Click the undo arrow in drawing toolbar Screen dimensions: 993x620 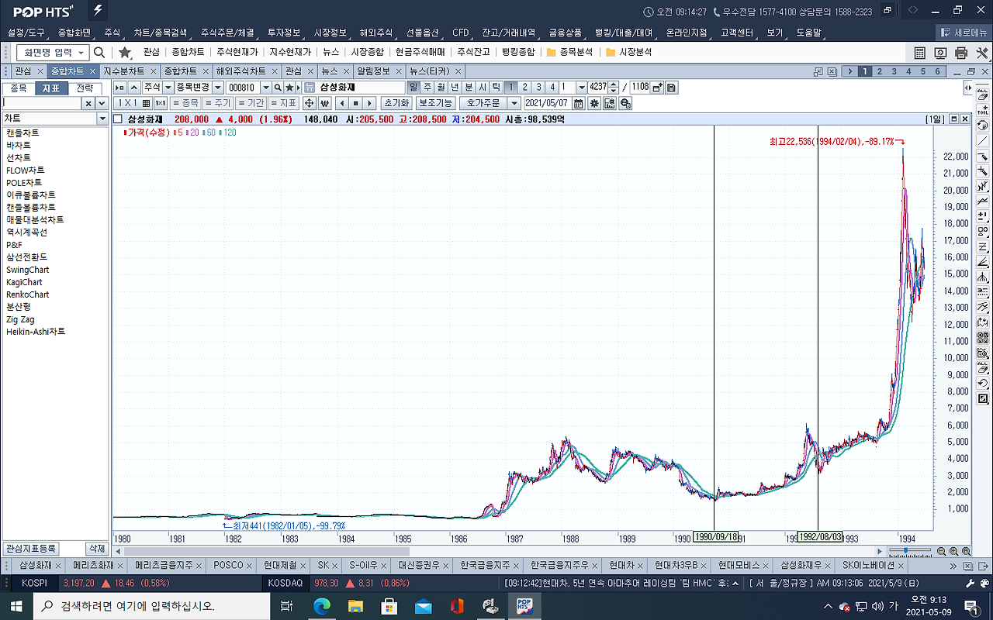(x=983, y=384)
